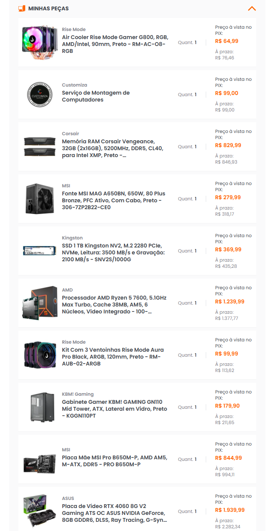The image size is (275, 531).
Task: Open Serviço de Montagem de Computadores link
Action: pyautogui.click(x=96, y=96)
